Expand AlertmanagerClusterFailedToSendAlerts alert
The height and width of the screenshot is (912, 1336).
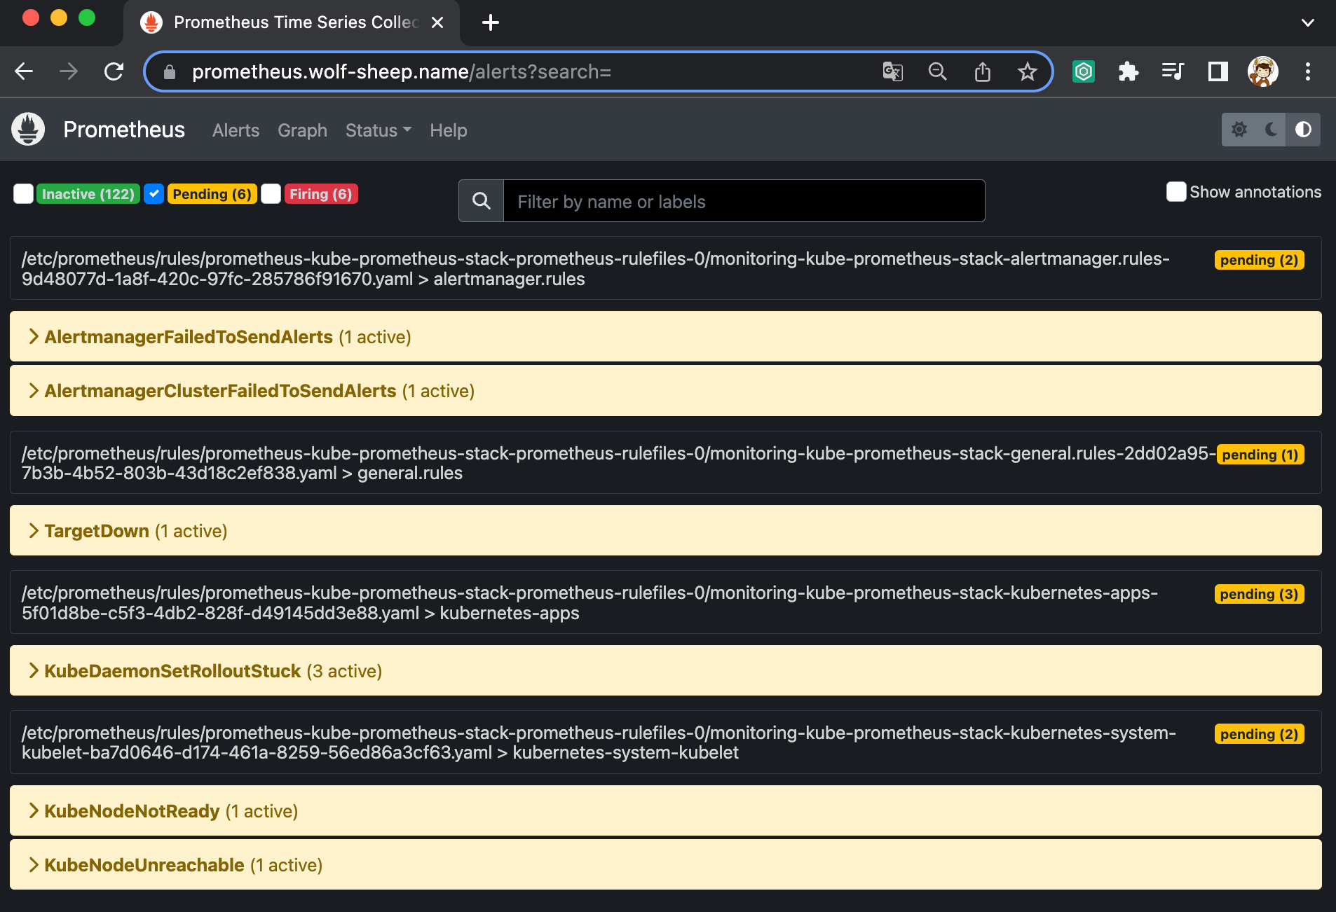[x=665, y=391]
